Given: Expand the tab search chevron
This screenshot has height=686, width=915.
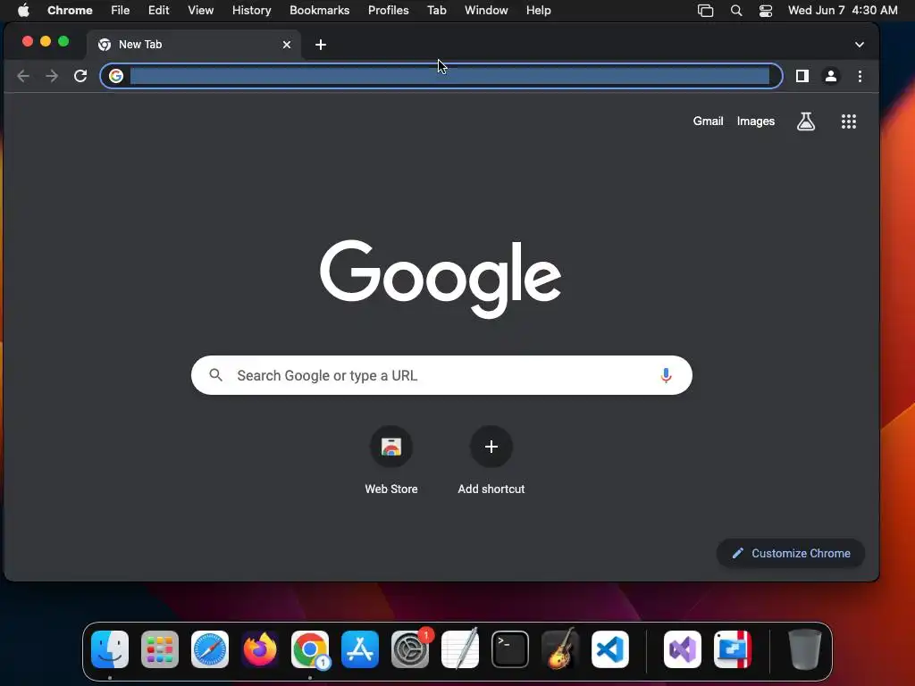Looking at the screenshot, I should (860, 45).
